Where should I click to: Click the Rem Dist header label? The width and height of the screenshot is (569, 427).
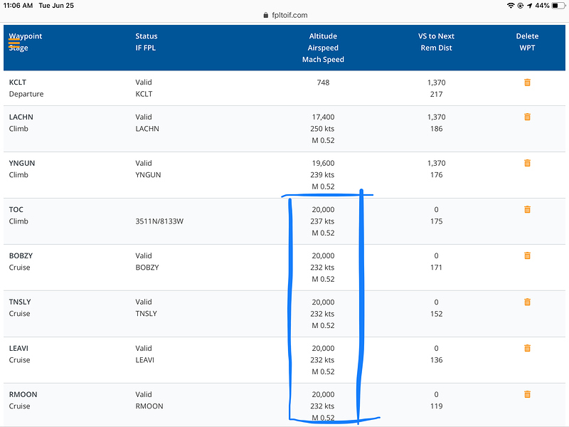[x=436, y=48]
